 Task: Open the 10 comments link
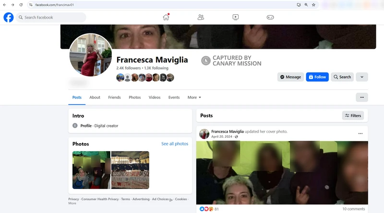pyautogui.click(x=353, y=209)
